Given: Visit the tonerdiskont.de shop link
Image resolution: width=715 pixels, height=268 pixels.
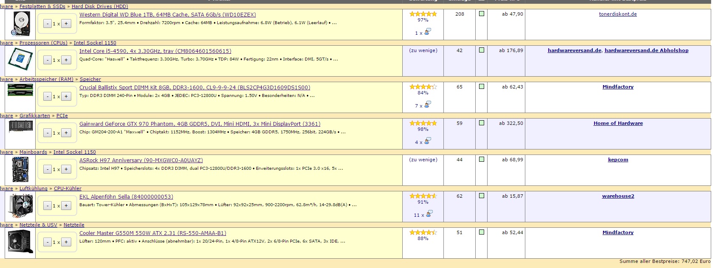Looking at the screenshot, I should point(618,14).
